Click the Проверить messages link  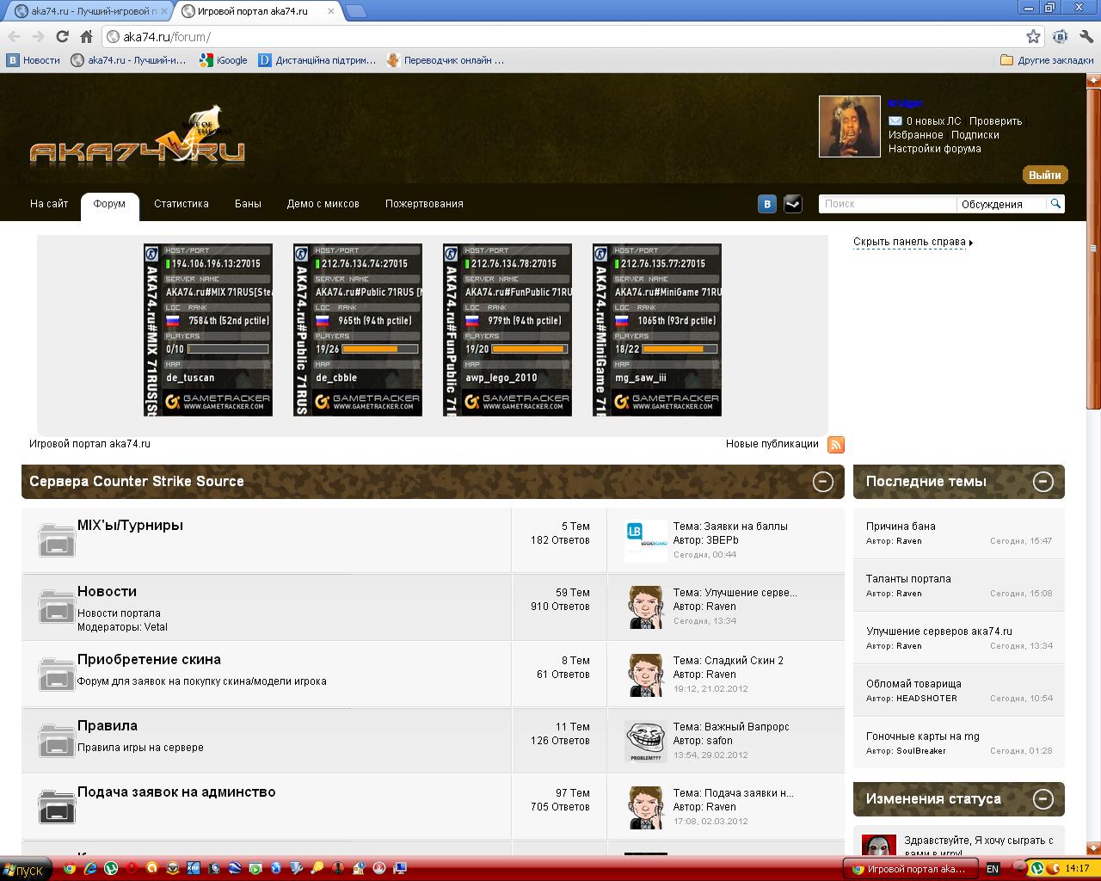click(x=995, y=121)
